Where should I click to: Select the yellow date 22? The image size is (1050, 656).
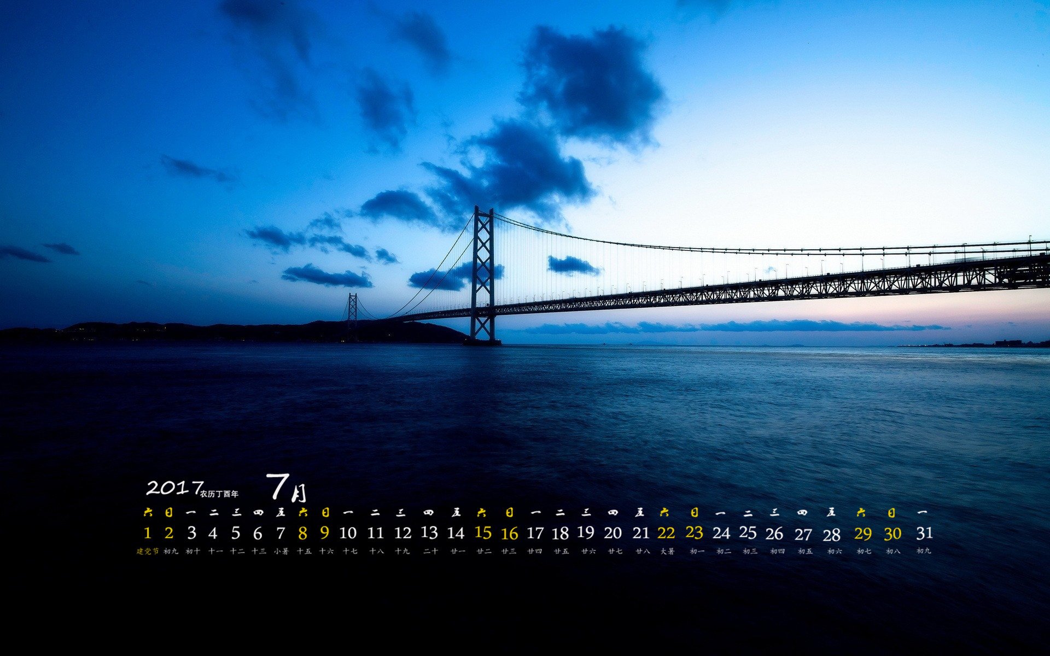666,532
